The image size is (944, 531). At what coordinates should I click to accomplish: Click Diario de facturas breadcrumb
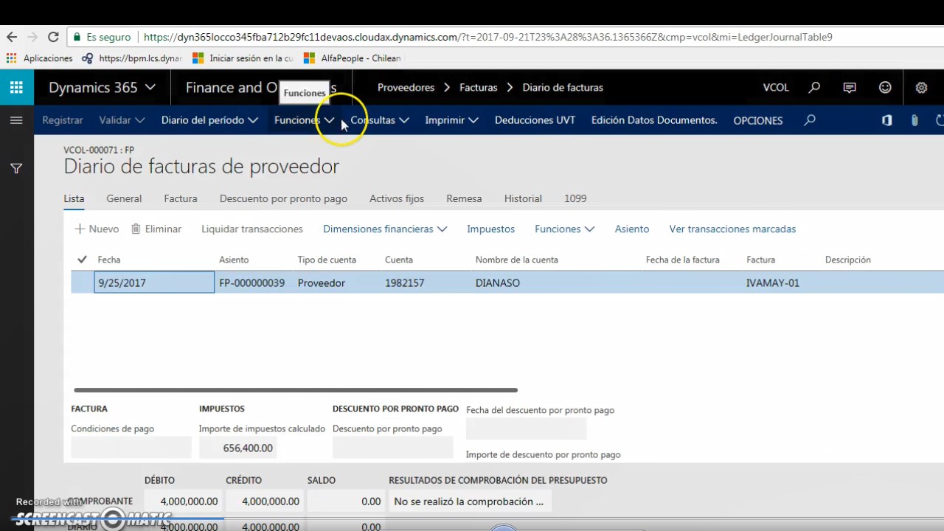[x=563, y=87]
